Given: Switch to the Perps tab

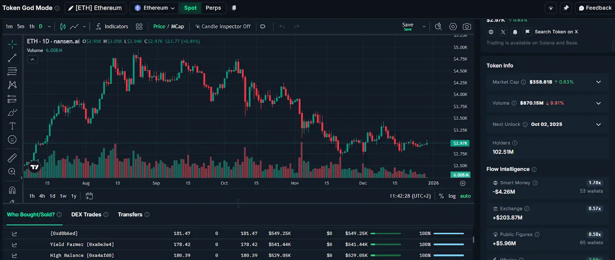Looking at the screenshot, I should (213, 8).
